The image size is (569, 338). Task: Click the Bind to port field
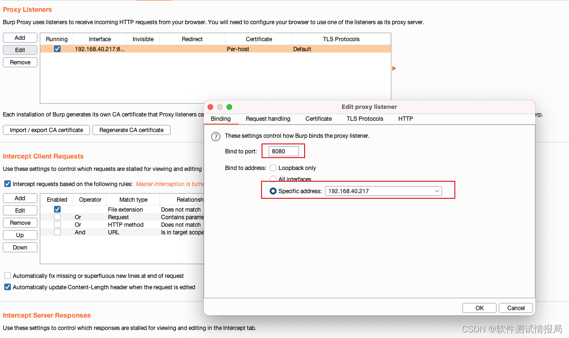click(283, 151)
